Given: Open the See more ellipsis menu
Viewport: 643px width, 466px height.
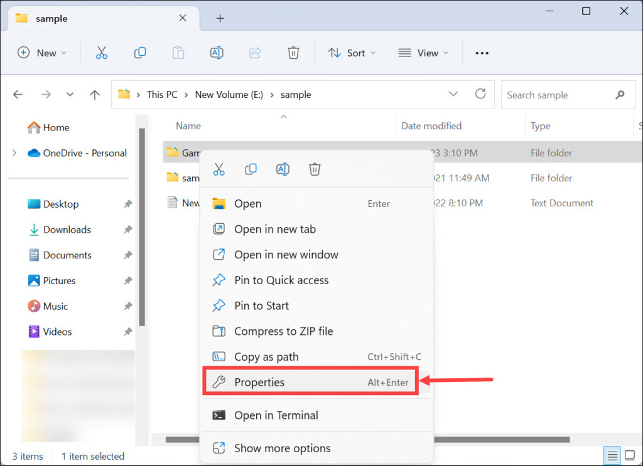Looking at the screenshot, I should (x=482, y=53).
